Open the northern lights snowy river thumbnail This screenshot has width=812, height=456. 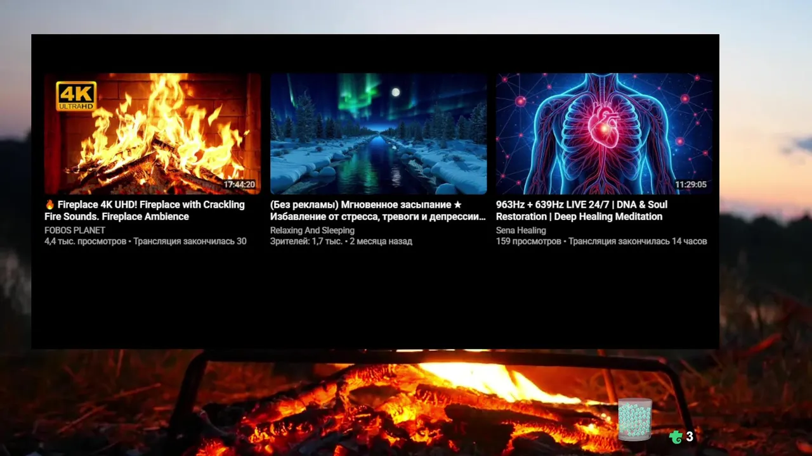pos(379,134)
